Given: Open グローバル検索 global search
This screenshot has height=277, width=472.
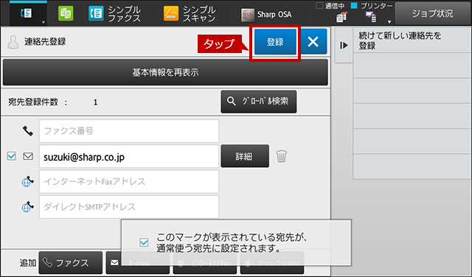Looking at the screenshot, I should tap(259, 102).
